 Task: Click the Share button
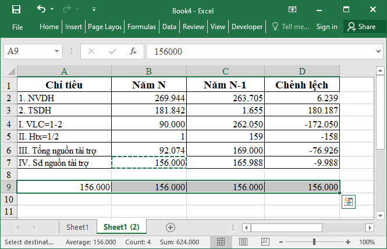point(361,27)
